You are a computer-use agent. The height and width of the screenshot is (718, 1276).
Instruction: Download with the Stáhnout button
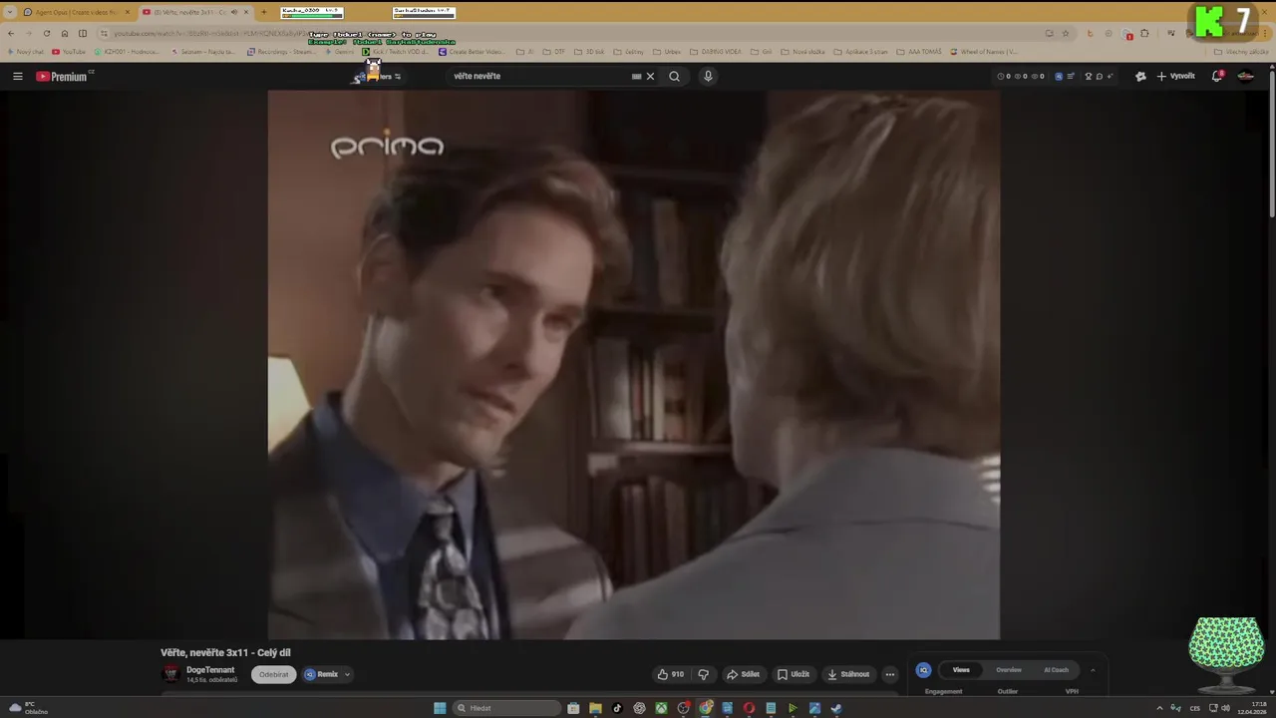coord(848,674)
